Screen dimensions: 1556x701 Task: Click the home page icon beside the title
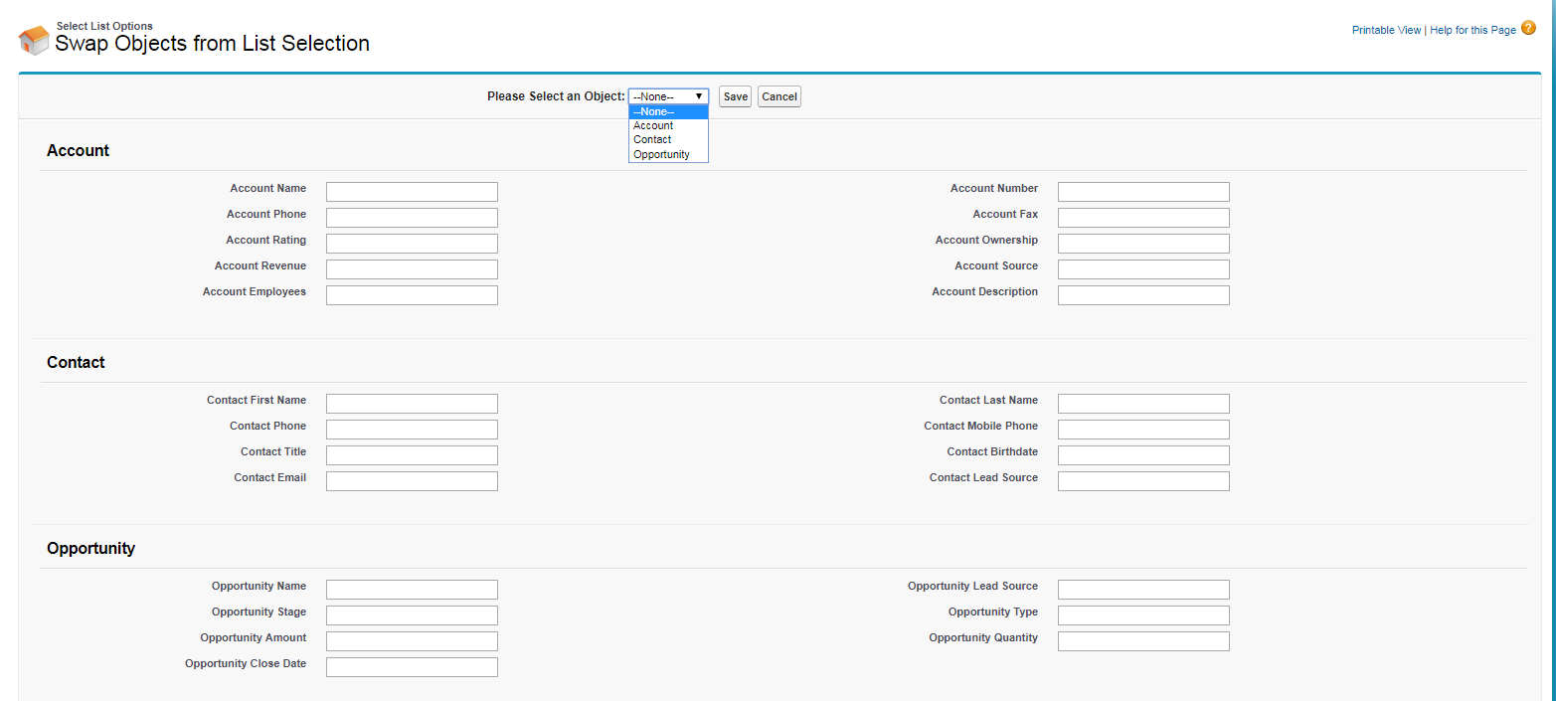point(34,40)
